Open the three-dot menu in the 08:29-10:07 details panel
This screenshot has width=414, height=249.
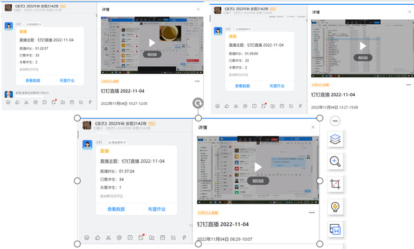[x=312, y=212]
